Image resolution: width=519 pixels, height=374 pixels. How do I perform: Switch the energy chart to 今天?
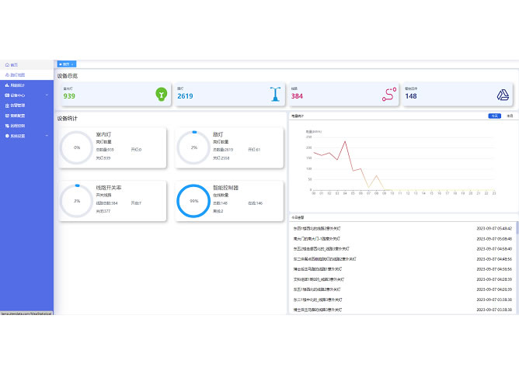[x=494, y=116]
